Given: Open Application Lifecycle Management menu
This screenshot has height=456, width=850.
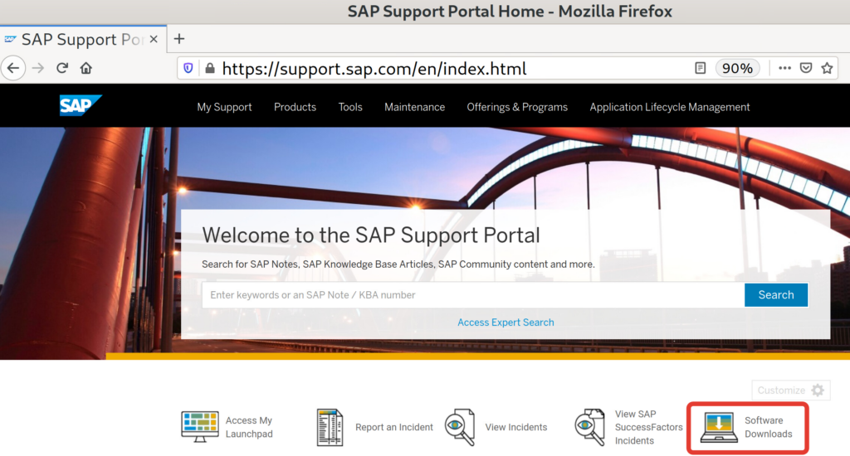Looking at the screenshot, I should coord(669,107).
